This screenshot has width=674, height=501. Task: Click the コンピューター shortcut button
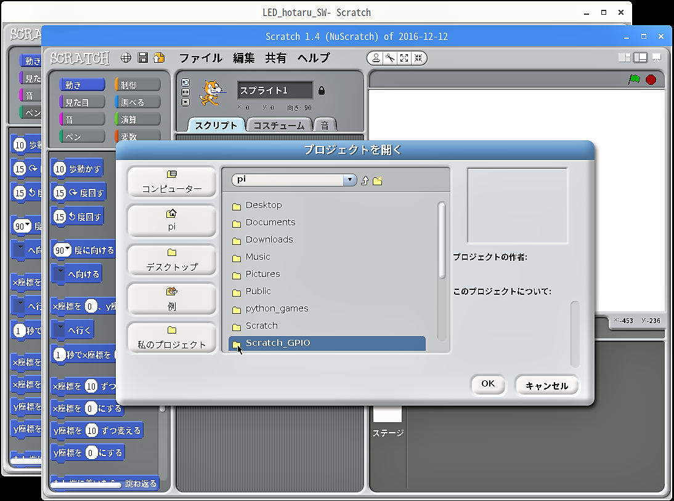pyautogui.click(x=172, y=182)
